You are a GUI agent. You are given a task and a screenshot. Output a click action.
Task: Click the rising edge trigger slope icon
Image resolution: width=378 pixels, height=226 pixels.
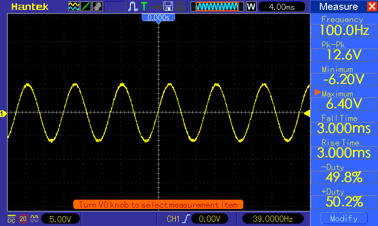coord(186,219)
